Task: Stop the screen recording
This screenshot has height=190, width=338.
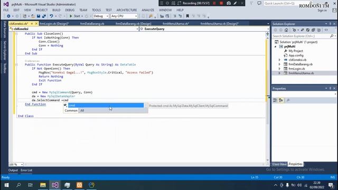Action: coord(221,3)
